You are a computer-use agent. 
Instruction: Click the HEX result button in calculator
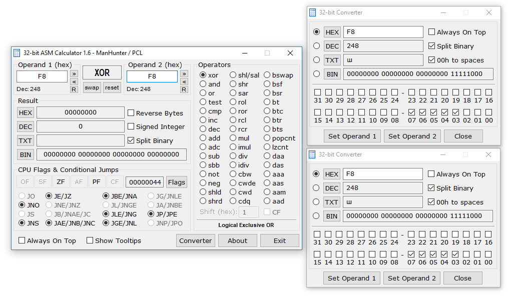click(x=26, y=113)
